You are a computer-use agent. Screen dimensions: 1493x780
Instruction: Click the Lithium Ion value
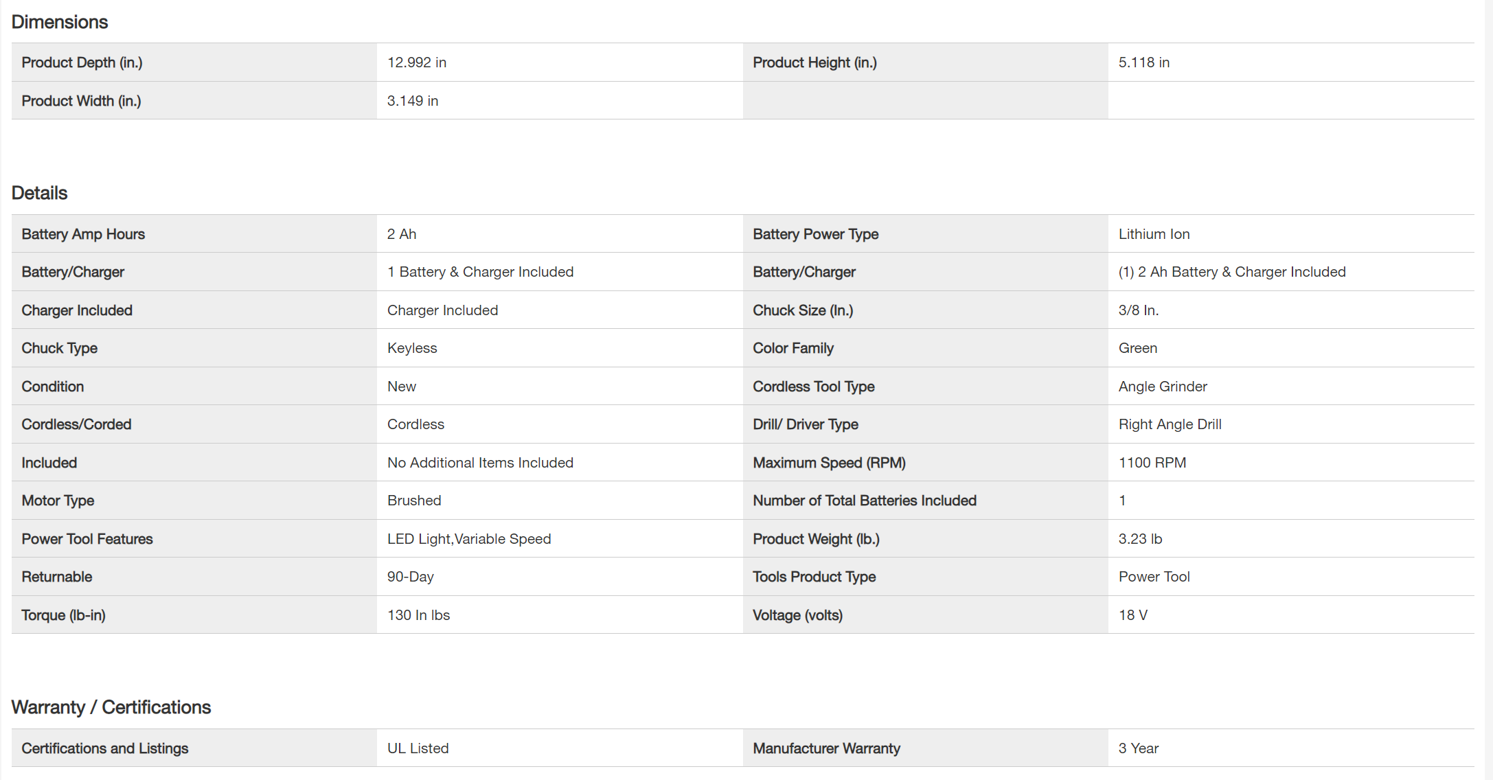(x=1154, y=234)
